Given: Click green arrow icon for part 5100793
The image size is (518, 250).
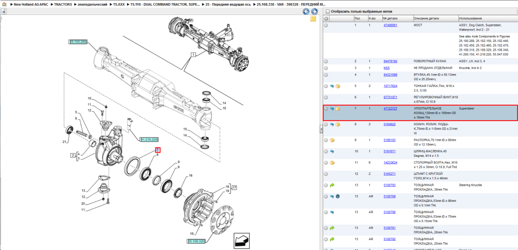Looking at the screenshot, I should 332,185.
